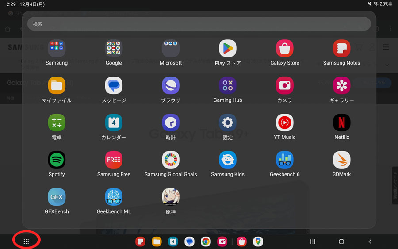Open hamburger menu on Samsung page behind
398x249 pixels.
pyautogui.click(x=386, y=47)
